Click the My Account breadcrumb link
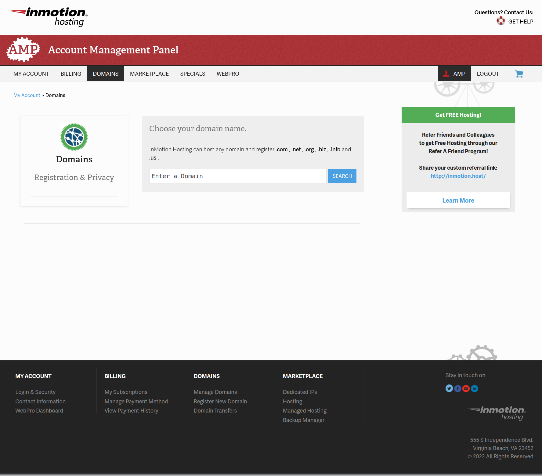Viewport: 542px width, 476px height. pos(27,95)
